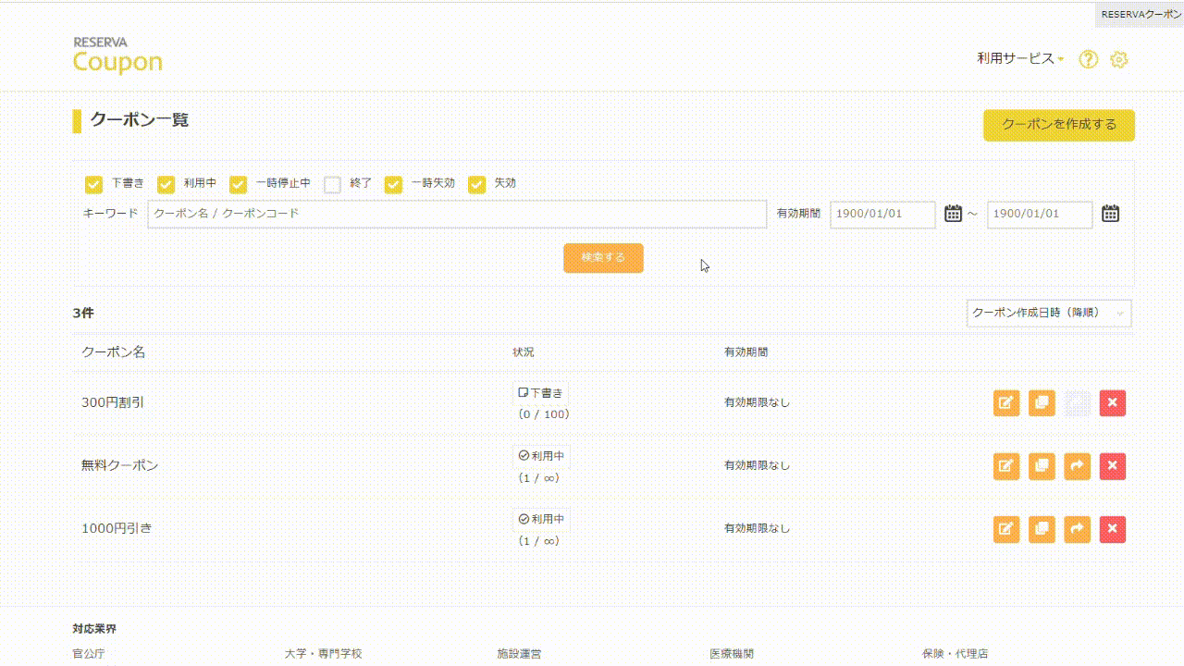Edit the 300円割引 coupon
The height and width of the screenshot is (666, 1184).
[x=1006, y=403]
